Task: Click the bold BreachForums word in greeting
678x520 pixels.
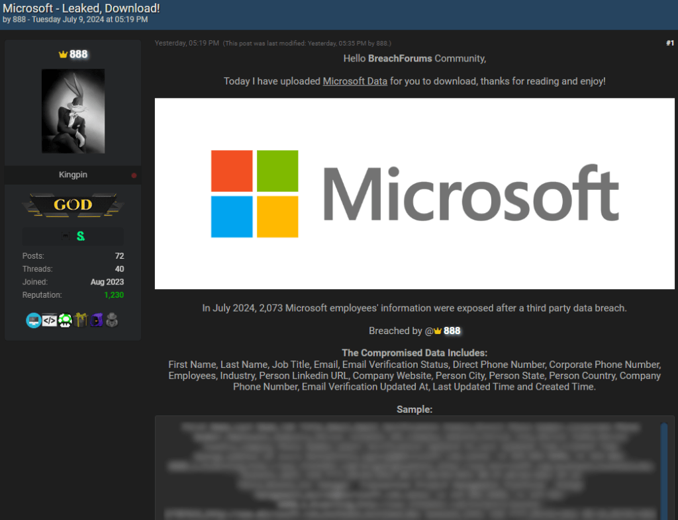Action: point(400,59)
